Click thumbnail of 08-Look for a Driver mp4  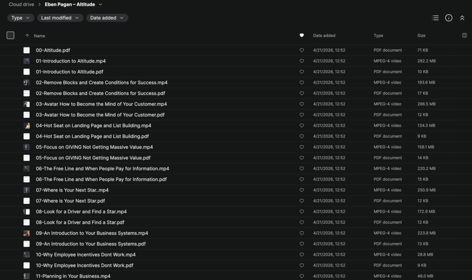[26, 212]
